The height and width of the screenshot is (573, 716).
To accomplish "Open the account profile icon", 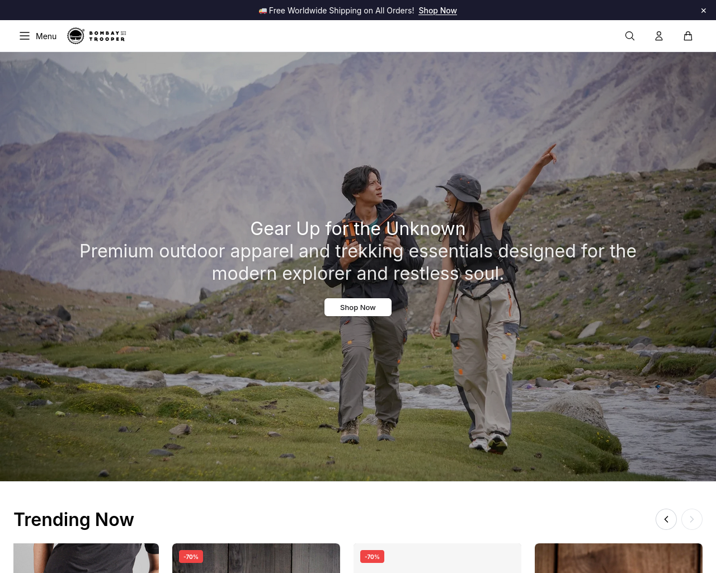I will [x=659, y=36].
